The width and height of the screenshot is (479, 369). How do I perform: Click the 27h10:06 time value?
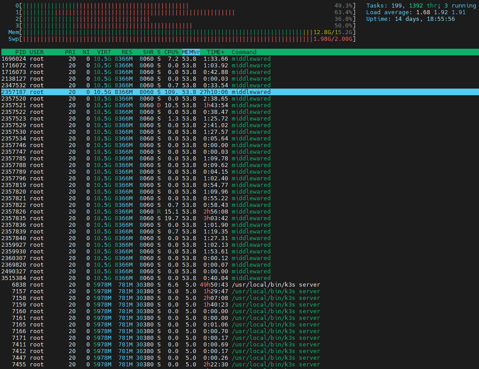pyautogui.click(x=214, y=92)
